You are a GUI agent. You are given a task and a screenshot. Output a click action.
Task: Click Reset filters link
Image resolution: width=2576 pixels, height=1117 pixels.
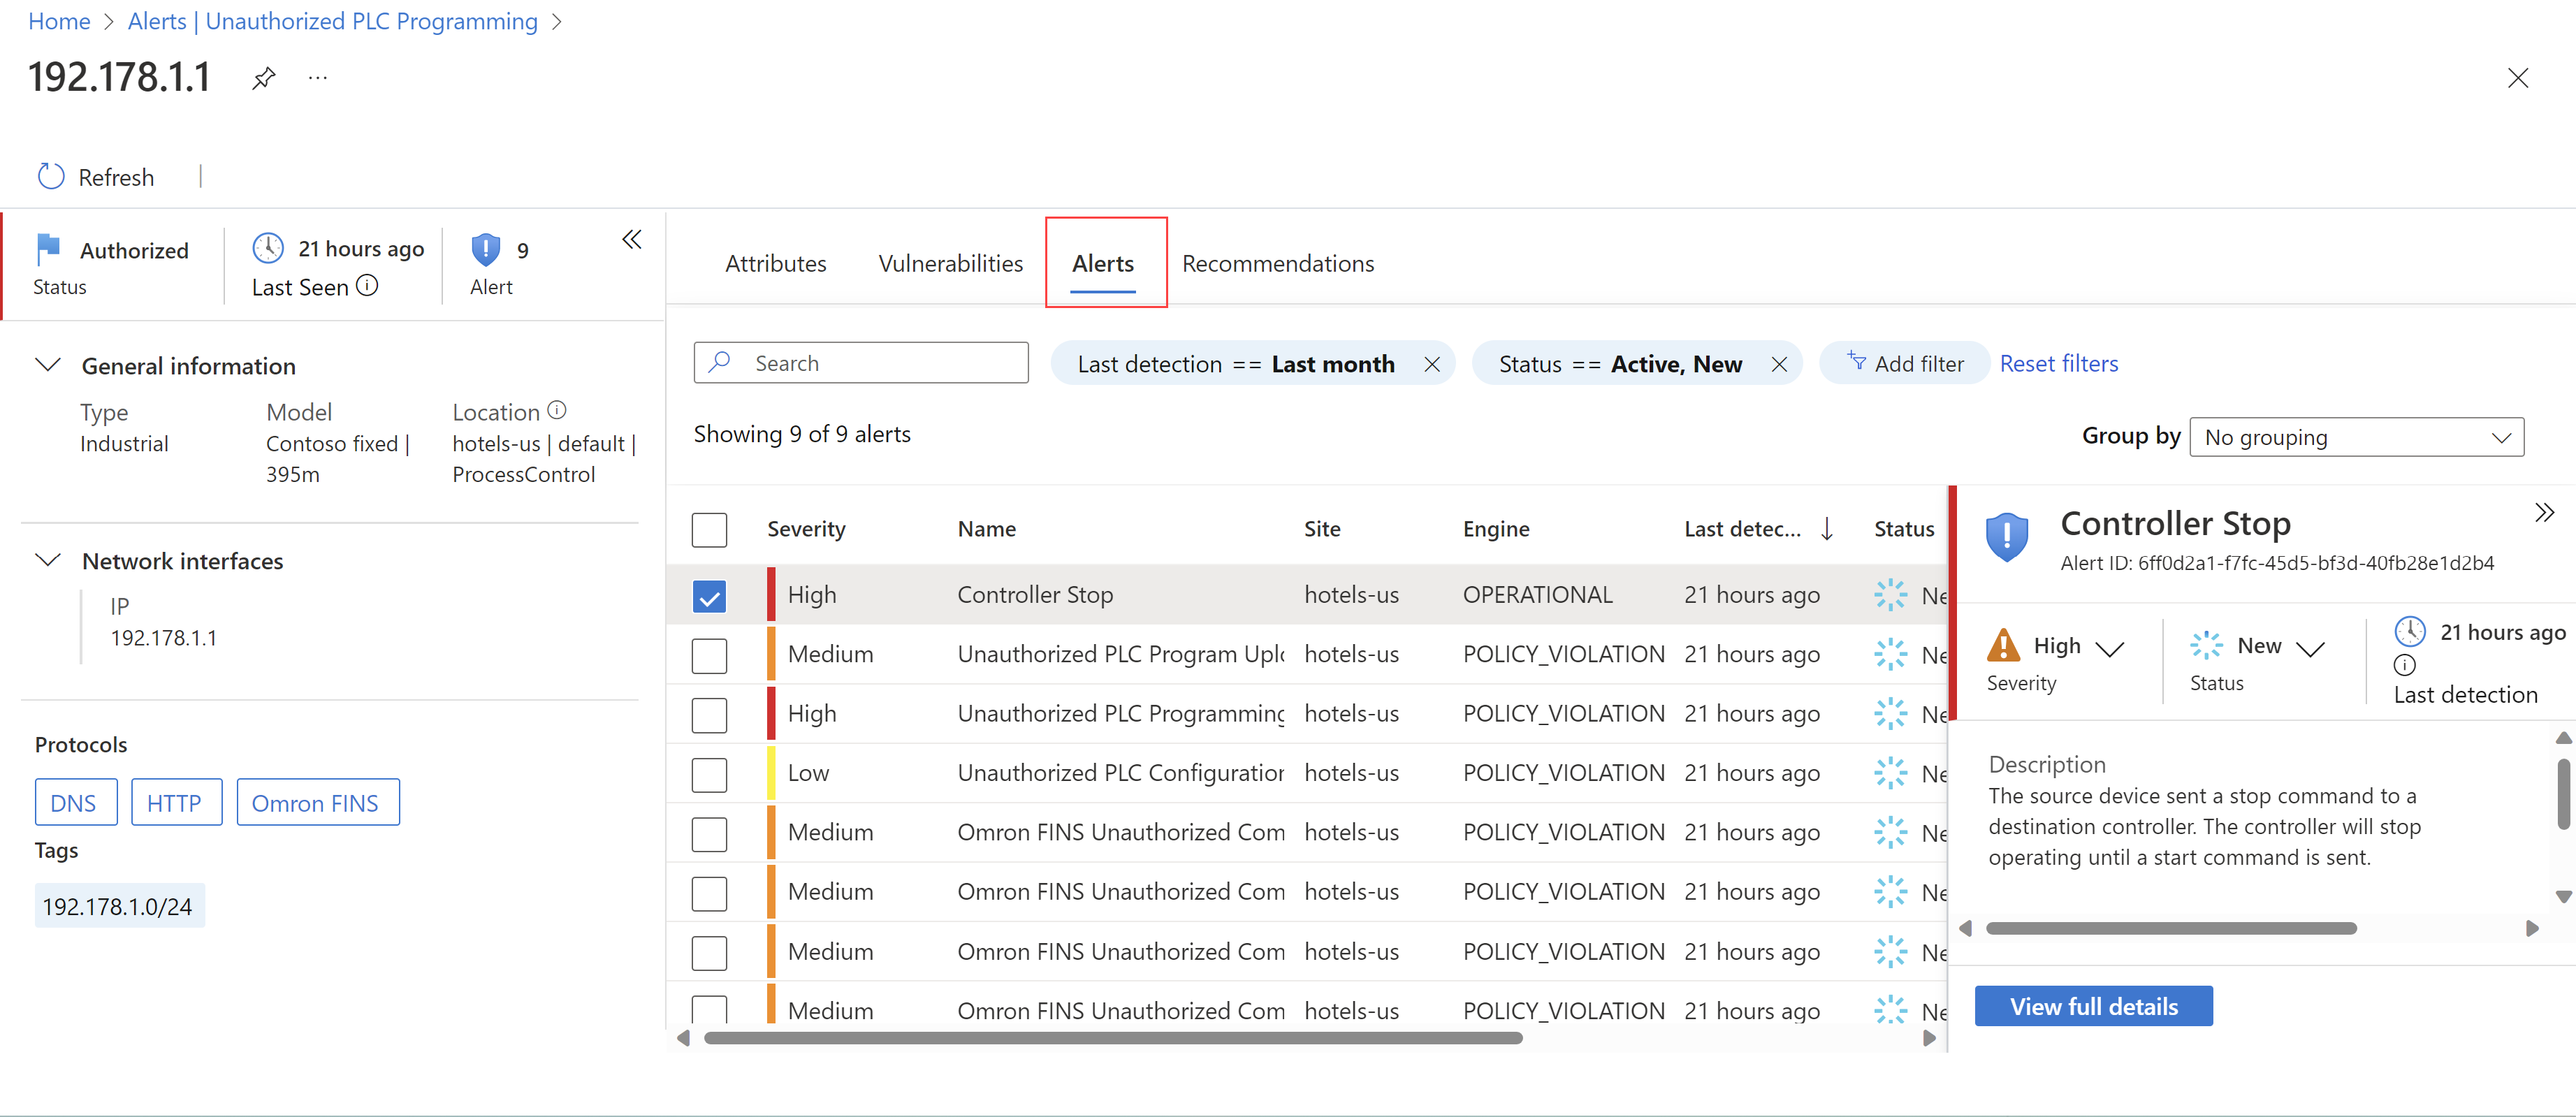point(2058,364)
